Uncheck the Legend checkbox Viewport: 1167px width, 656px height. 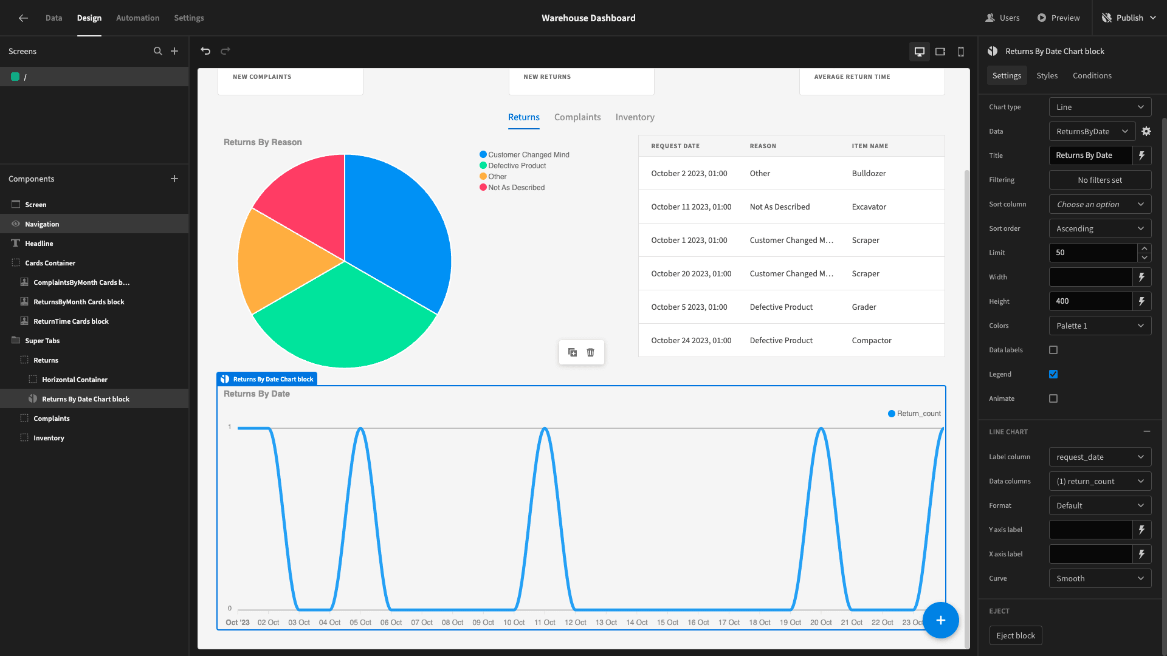click(x=1053, y=374)
